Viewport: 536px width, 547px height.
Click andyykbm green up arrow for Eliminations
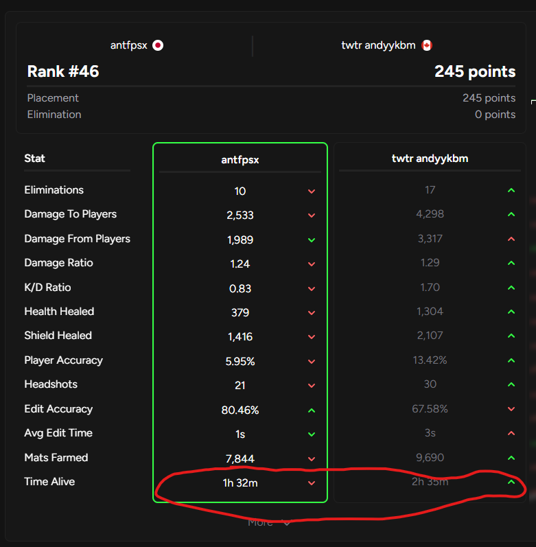511,190
